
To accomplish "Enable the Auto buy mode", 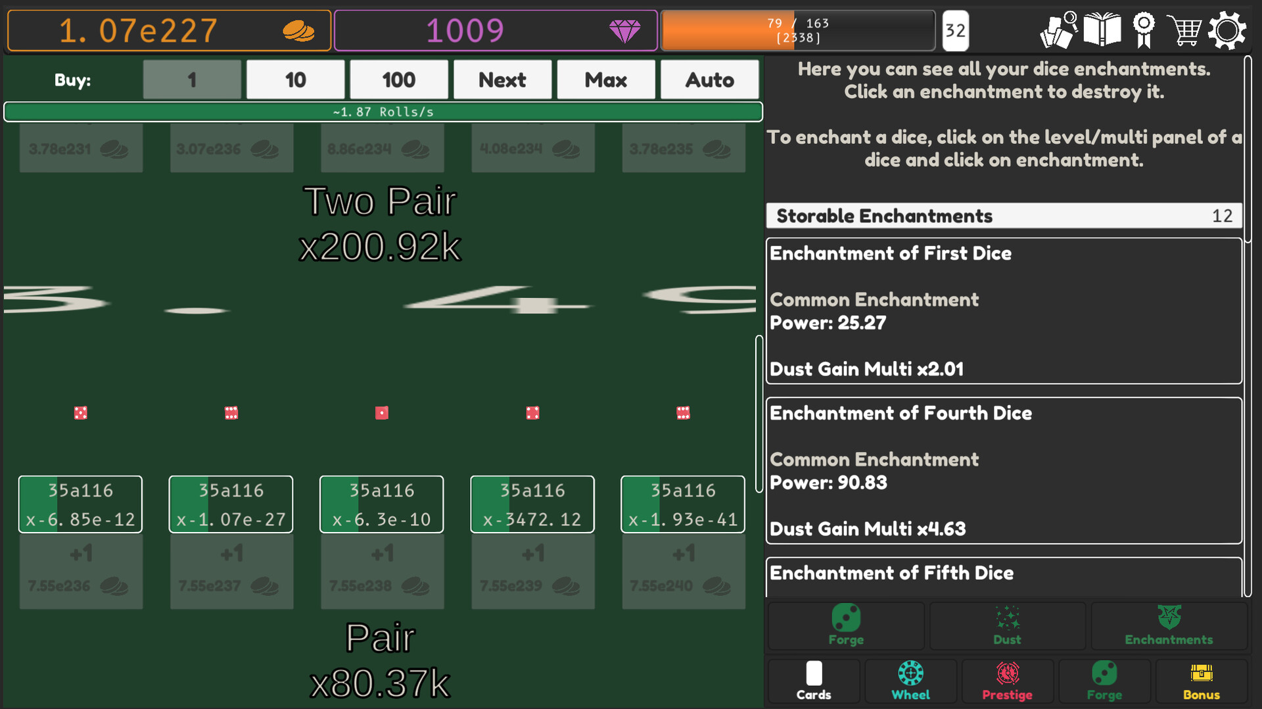I will tap(710, 80).
